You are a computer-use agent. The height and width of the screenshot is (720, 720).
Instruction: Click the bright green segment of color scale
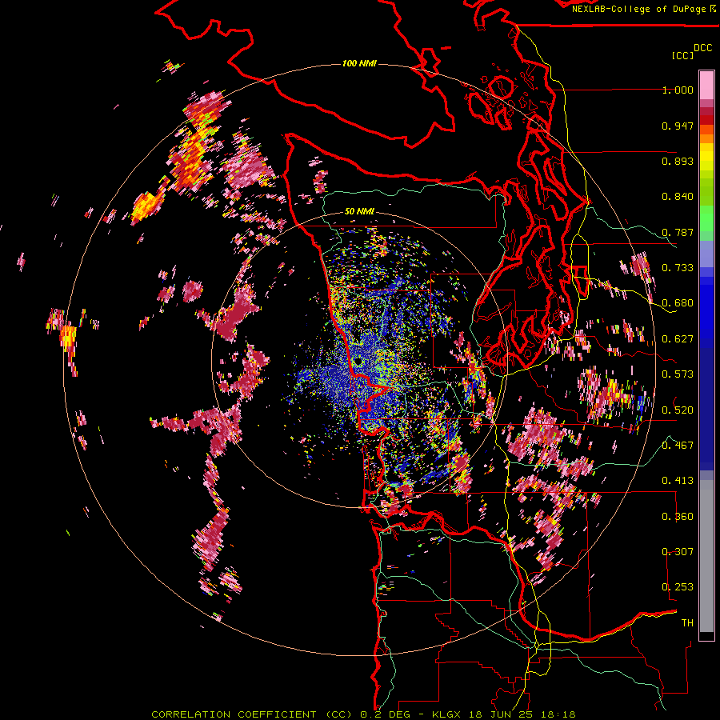pyautogui.click(x=706, y=218)
